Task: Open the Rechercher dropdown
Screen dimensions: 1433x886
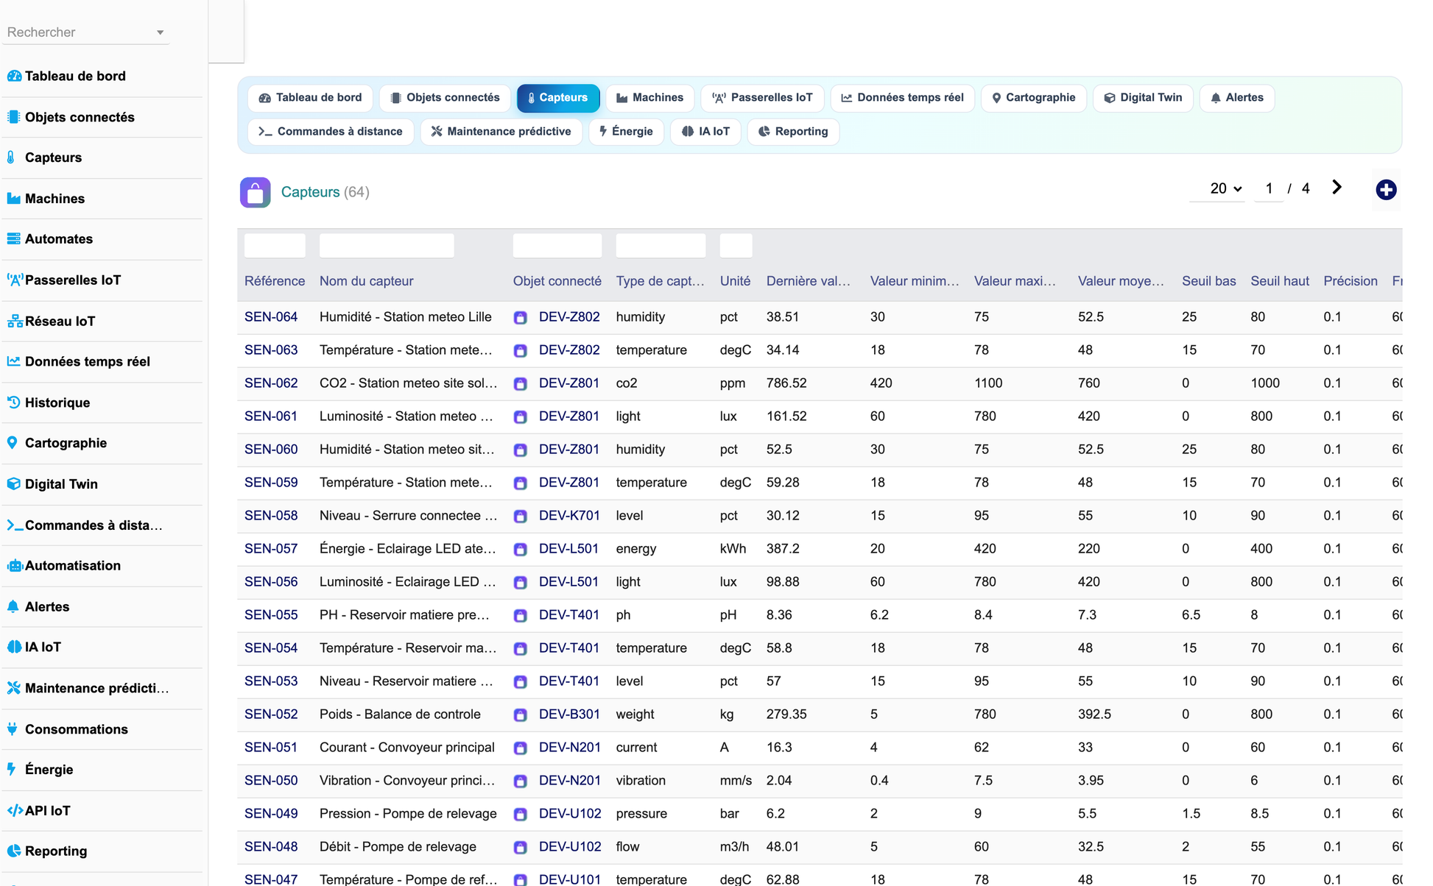Action: pyautogui.click(x=85, y=32)
